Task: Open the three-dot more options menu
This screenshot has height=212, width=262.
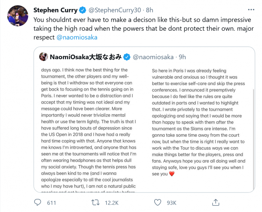Action: click(x=250, y=10)
